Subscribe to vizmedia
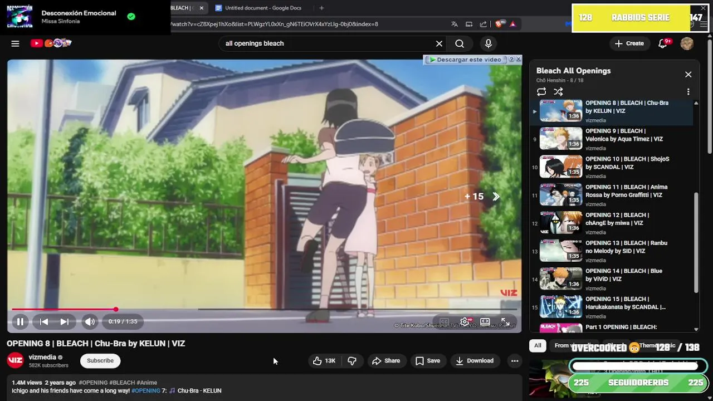The image size is (713, 401). tap(100, 361)
